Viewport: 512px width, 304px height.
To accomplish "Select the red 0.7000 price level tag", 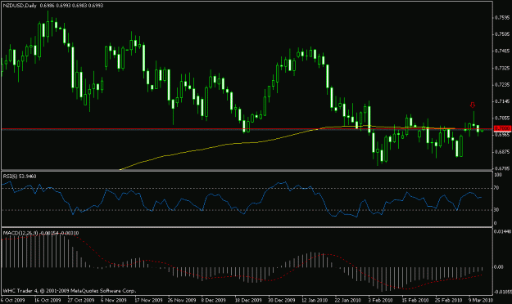I will (x=503, y=128).
